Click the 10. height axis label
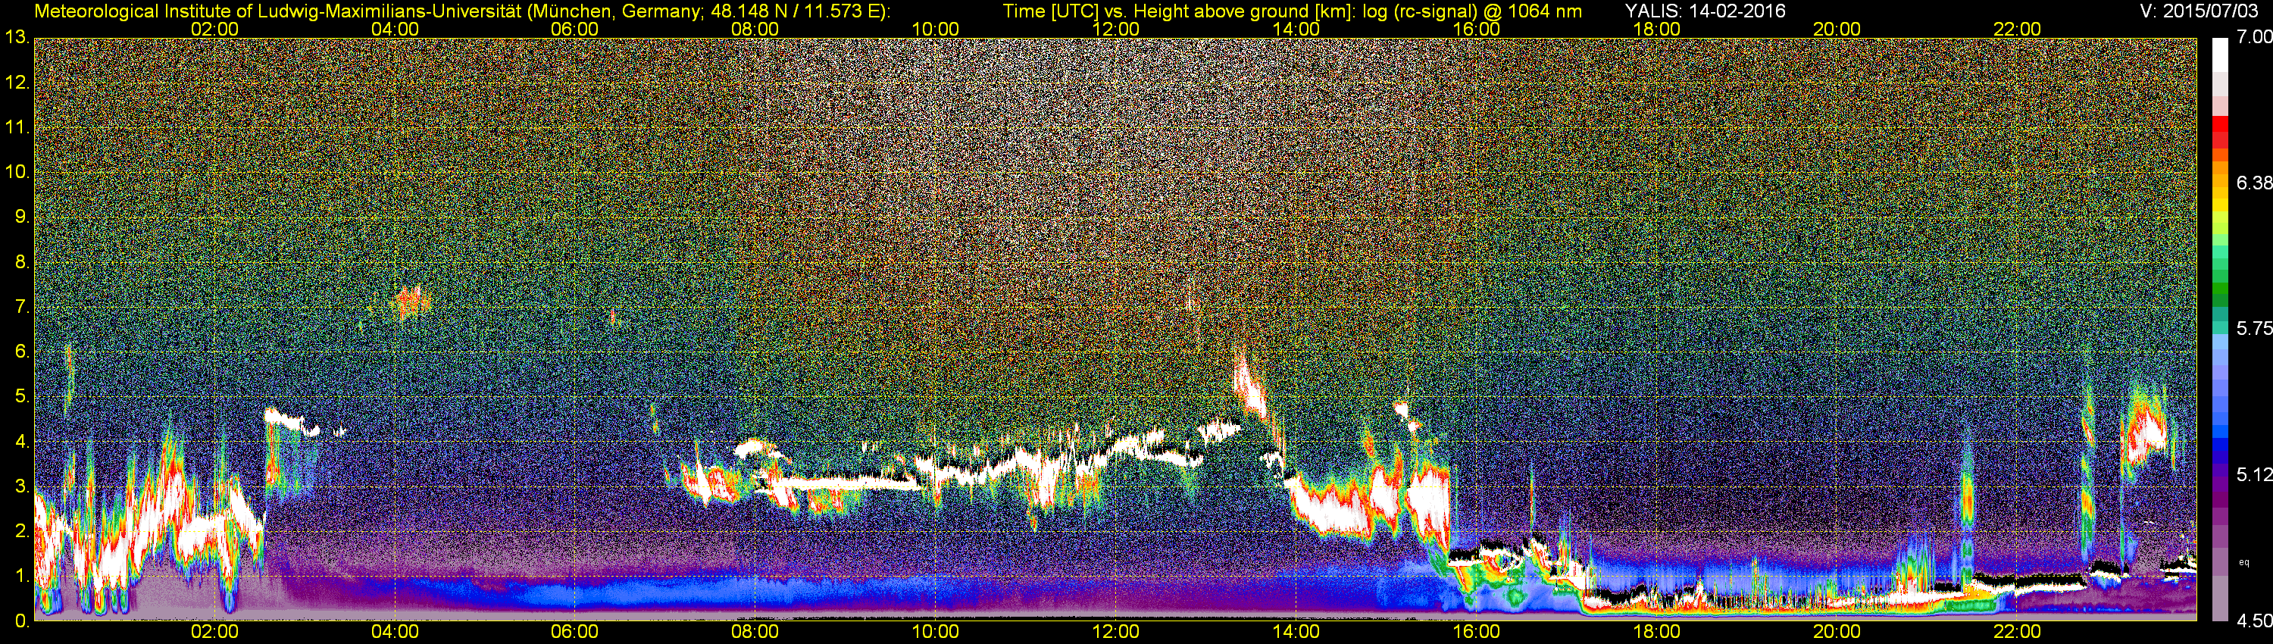2273x644 pixels. tap(17, 171)
